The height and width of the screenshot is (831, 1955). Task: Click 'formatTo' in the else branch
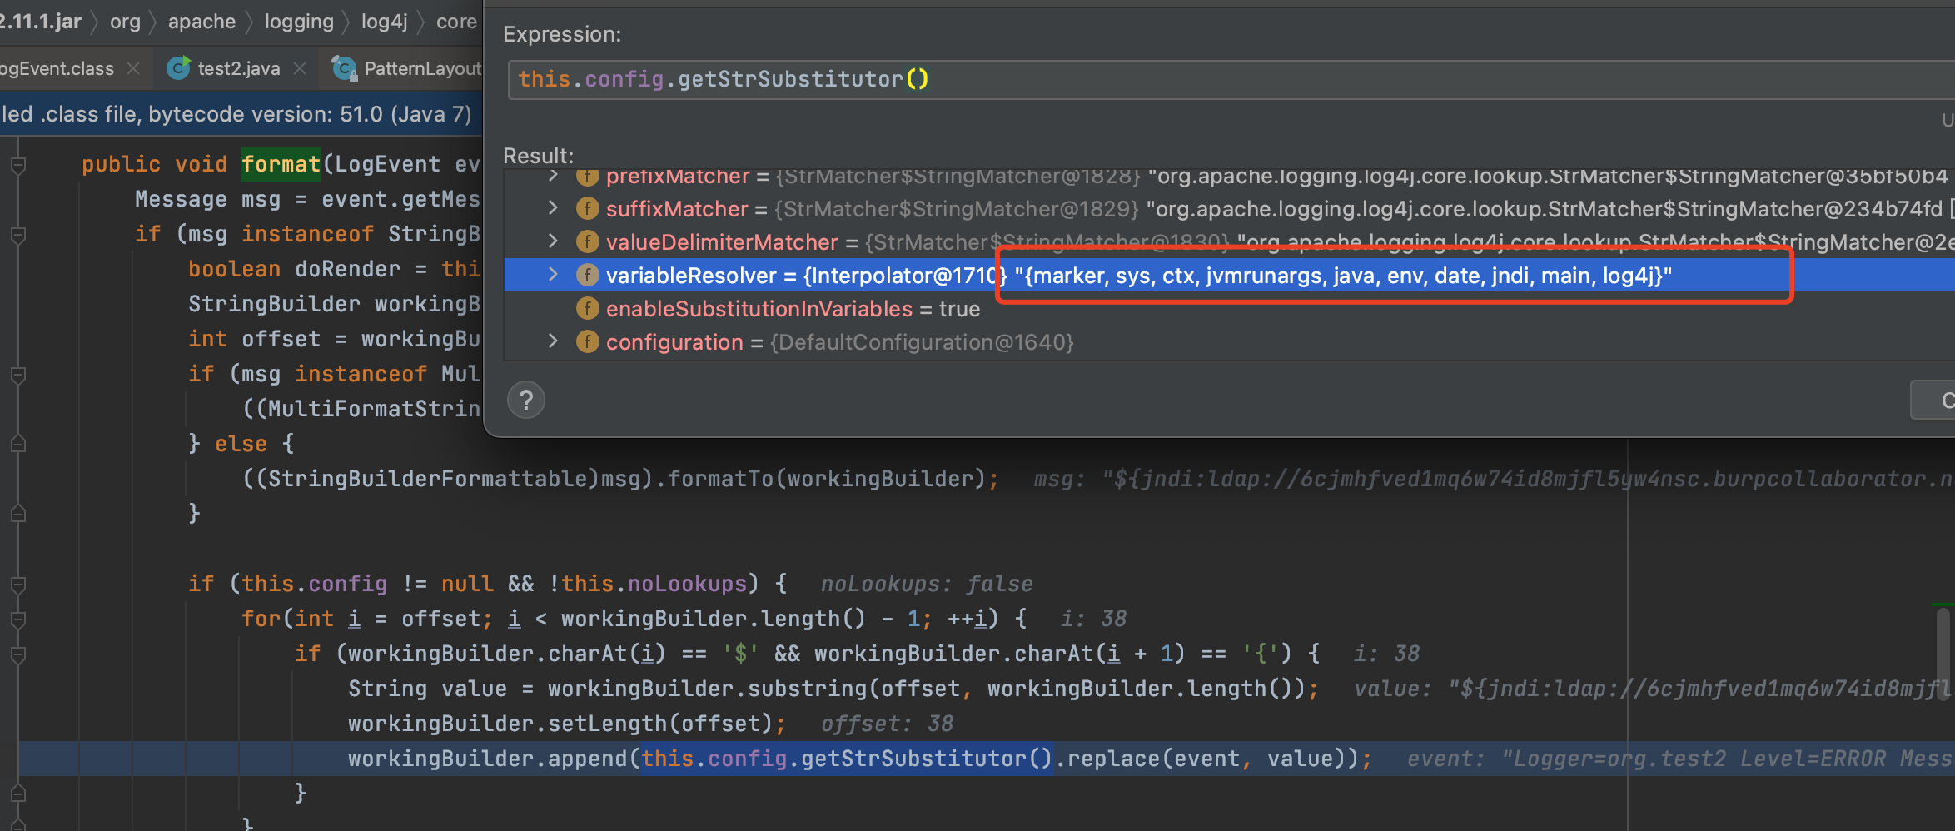720,479
